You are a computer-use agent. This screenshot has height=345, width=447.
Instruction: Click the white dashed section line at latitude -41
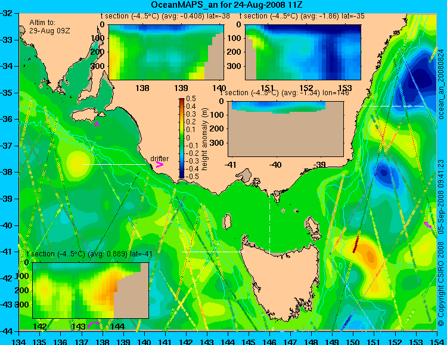213,252
